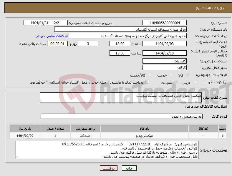Screen dimensions: 232x176
Task: Click the -- cell under کد کالا
Action: coord(203,136)
